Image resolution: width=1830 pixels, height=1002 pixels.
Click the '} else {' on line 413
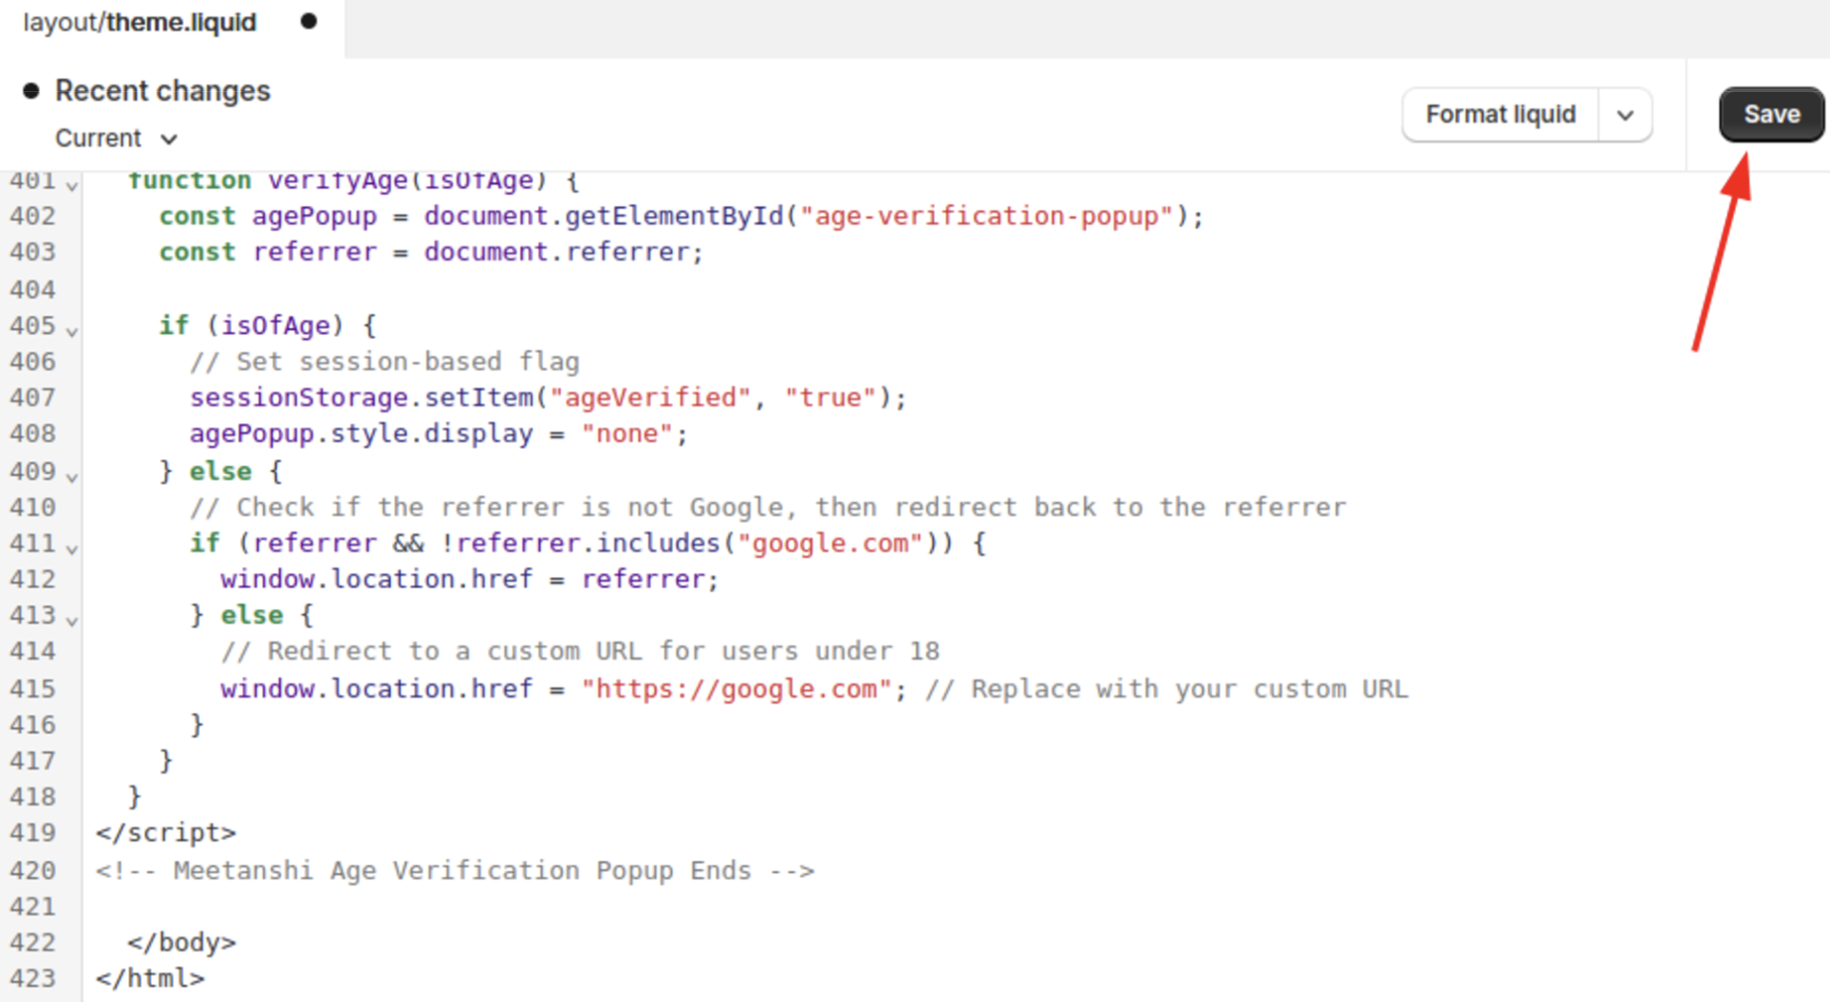click(252, 616)
